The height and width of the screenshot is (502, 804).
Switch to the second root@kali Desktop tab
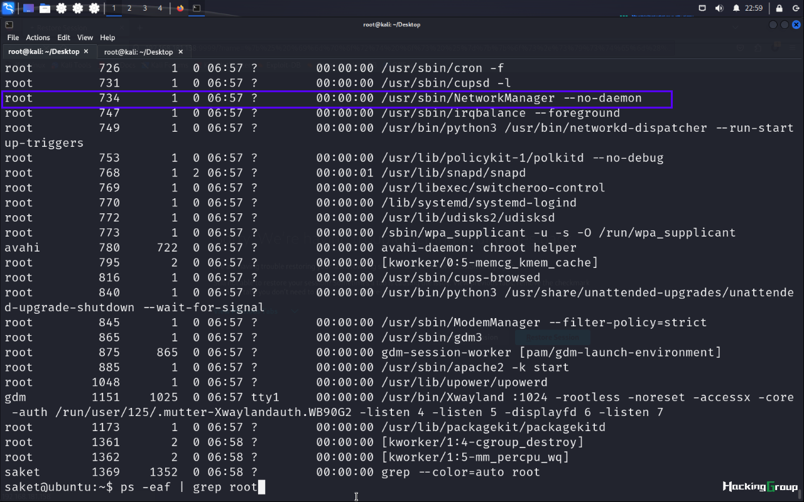[x=138, y=52]
